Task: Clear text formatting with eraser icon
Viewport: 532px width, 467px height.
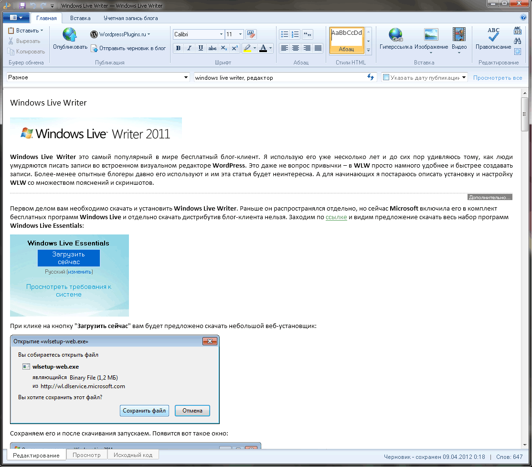Action: 251,34
